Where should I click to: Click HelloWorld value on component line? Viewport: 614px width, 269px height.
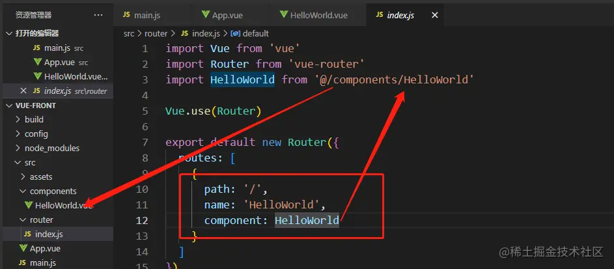(x=307, y=220)
